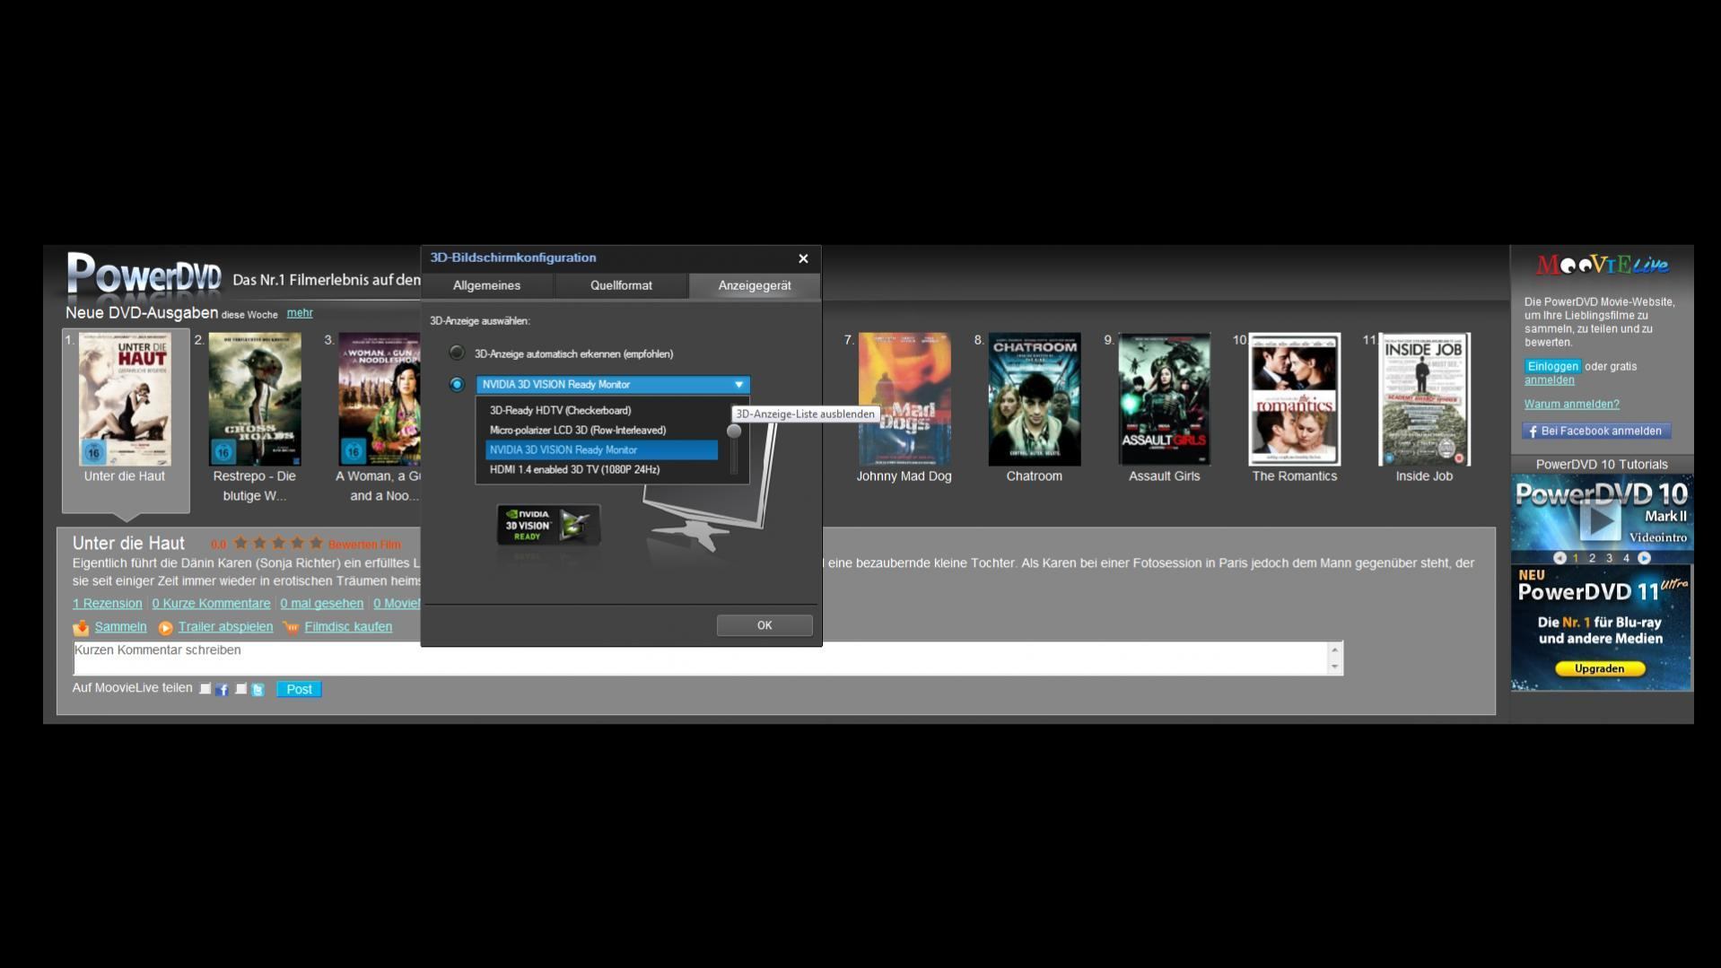The height and width of the screenshot is (968, 1721).
Task: Rate the film with the fifth star
Action: pos(316,543)
